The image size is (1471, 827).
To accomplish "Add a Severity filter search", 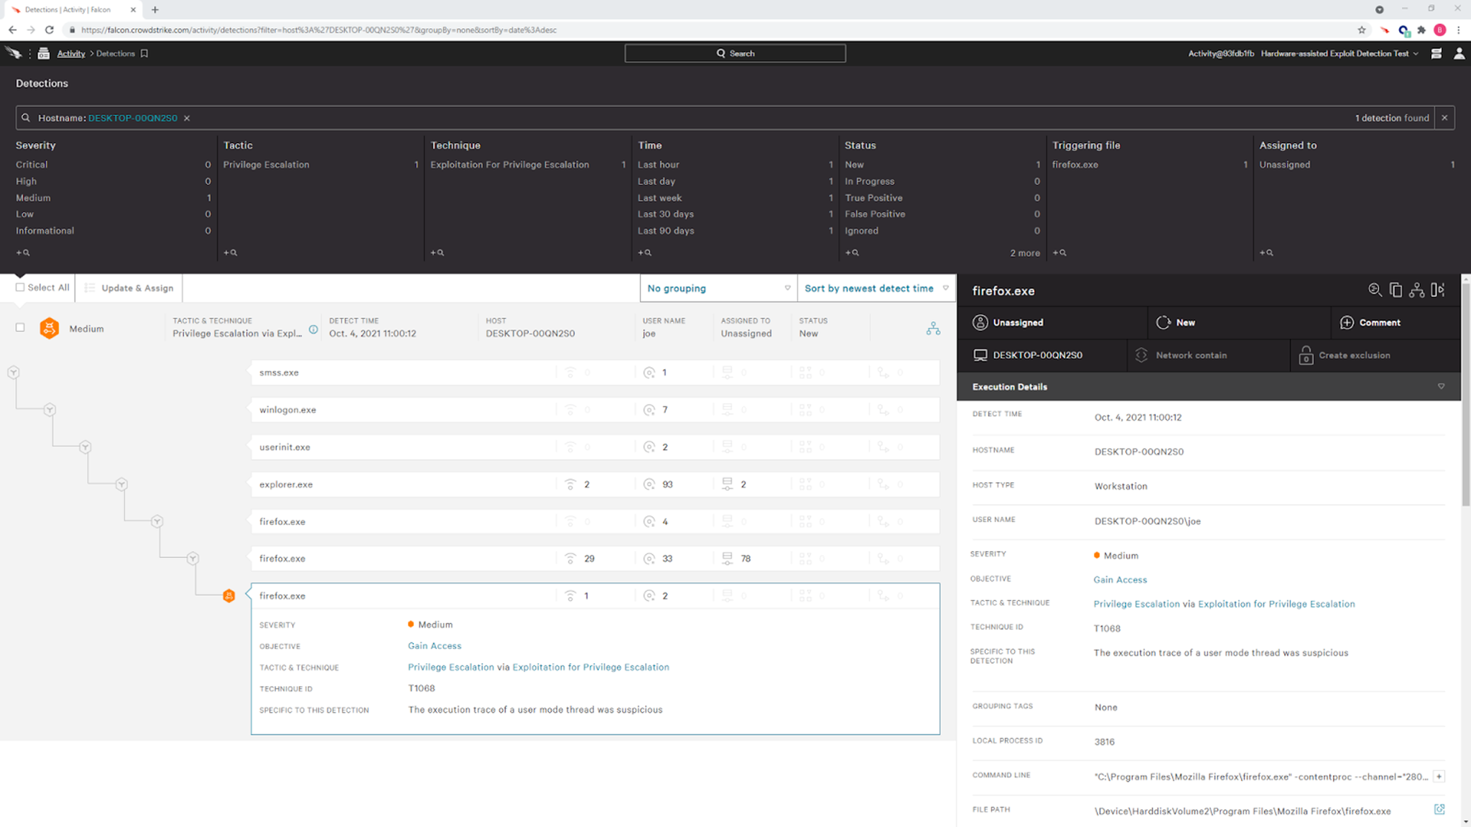I will coord(23,253).
